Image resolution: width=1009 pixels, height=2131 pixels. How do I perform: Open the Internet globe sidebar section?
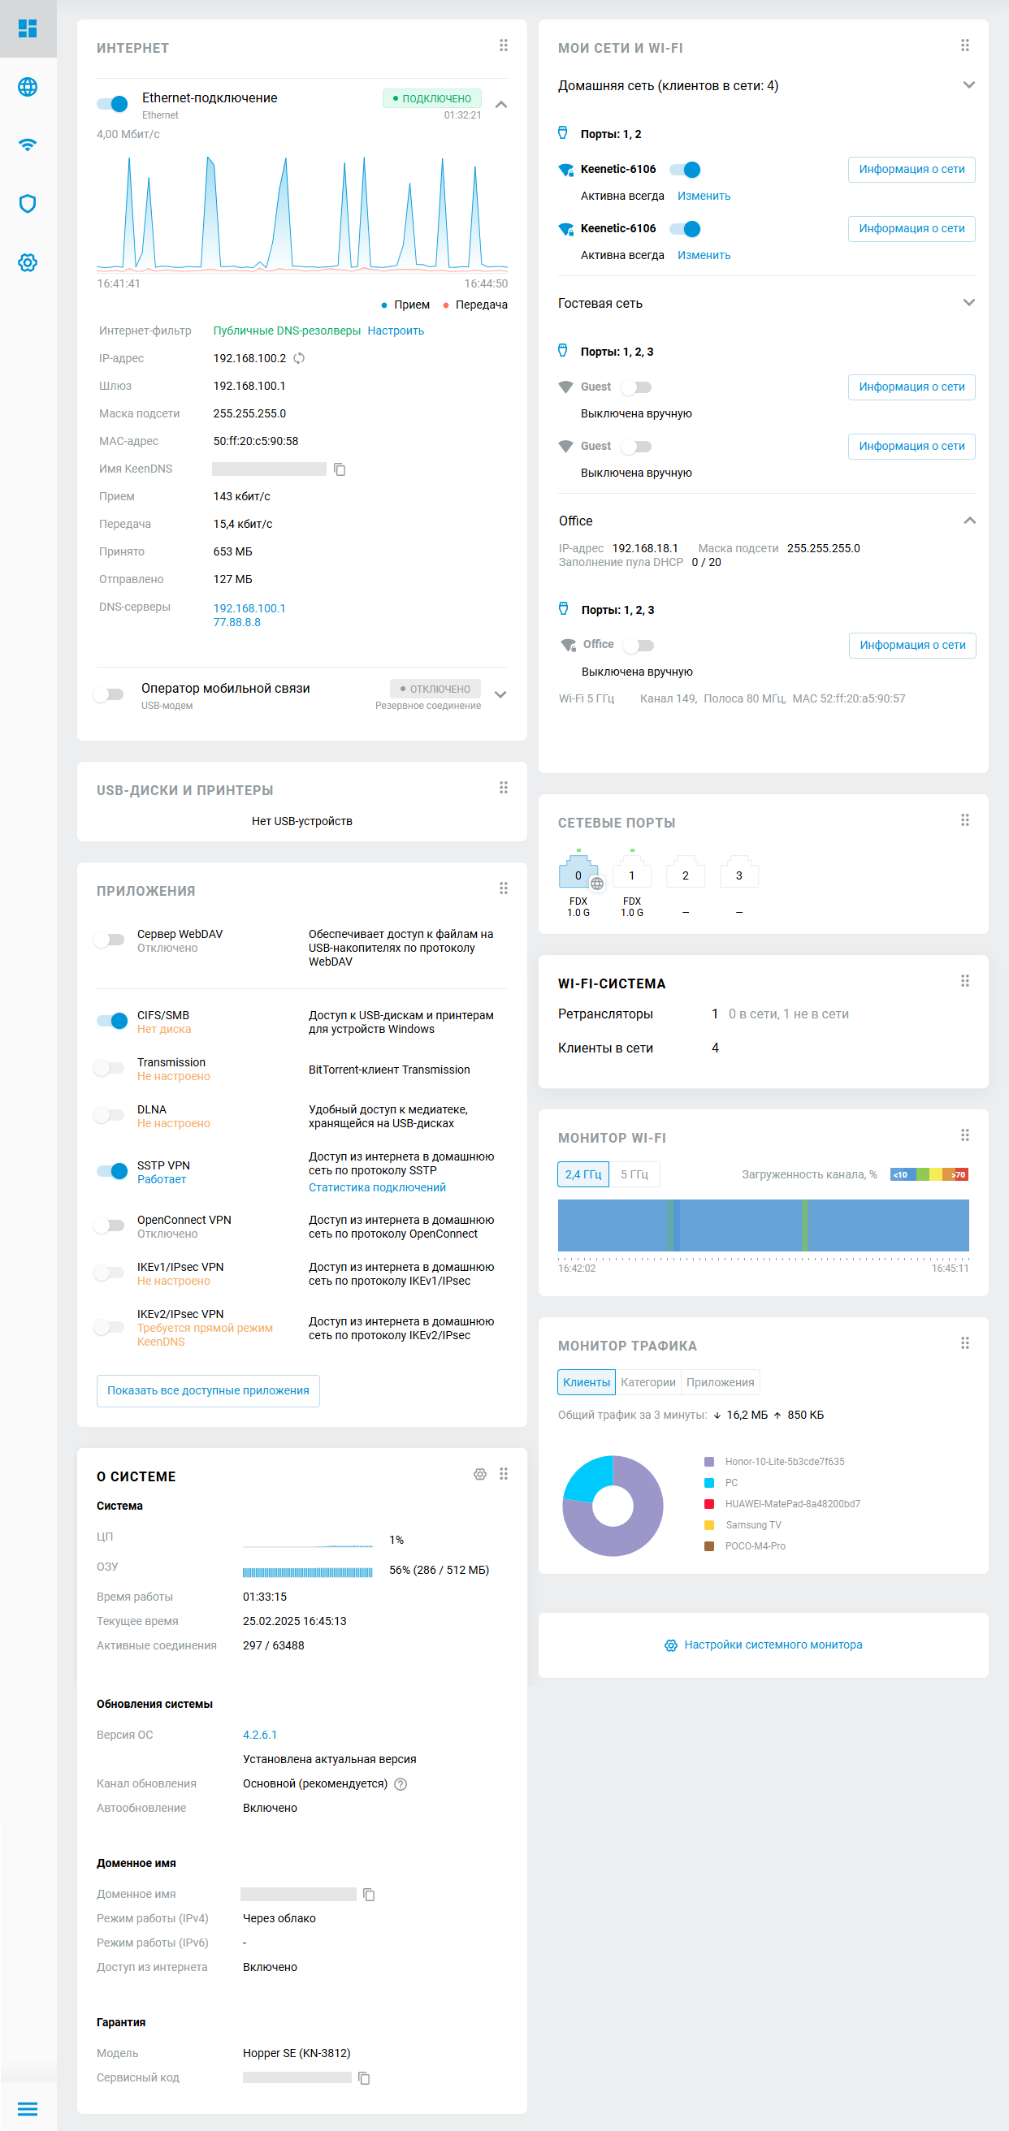(x=28, y=87)
